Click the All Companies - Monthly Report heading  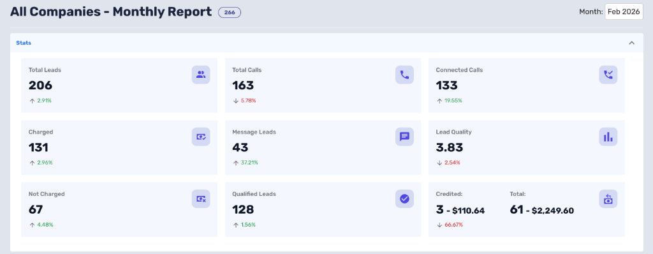pos(111,11)
